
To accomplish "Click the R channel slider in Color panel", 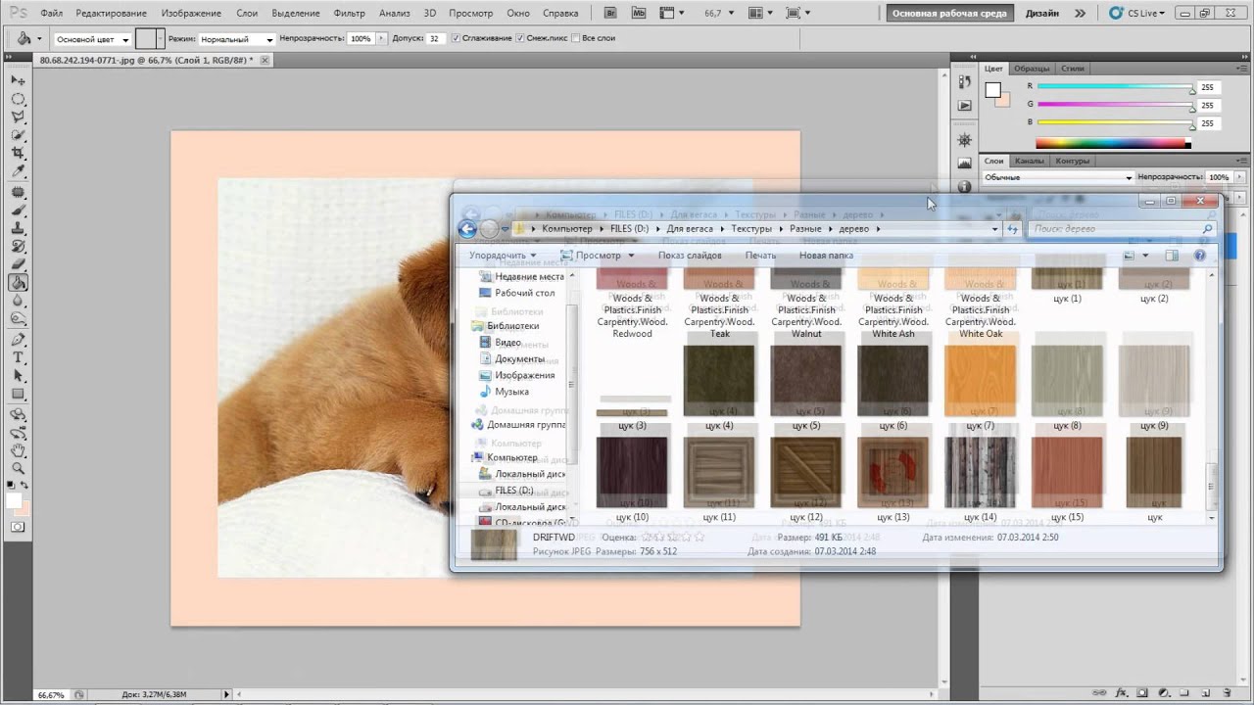I will click(1115, 87).
